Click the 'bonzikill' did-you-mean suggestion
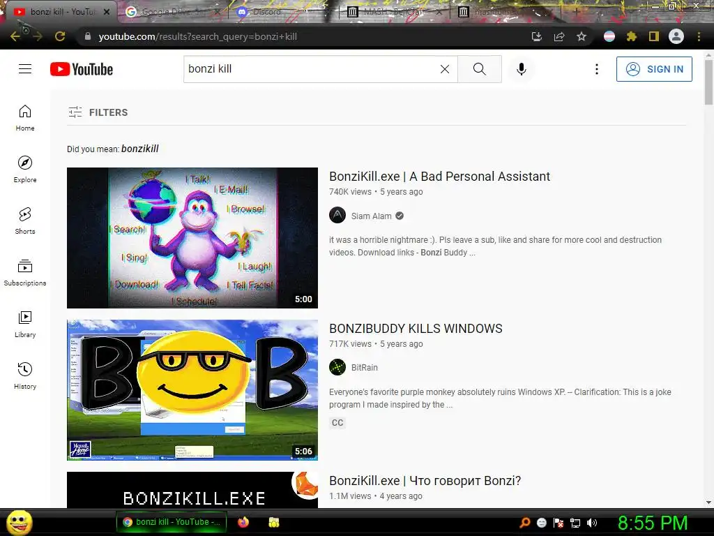This screenshot has height=536, width=714. (139, 149)
